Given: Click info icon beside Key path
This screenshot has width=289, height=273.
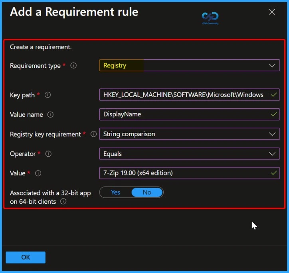Looking at the screenshot, I should click(x=48, y=95).
